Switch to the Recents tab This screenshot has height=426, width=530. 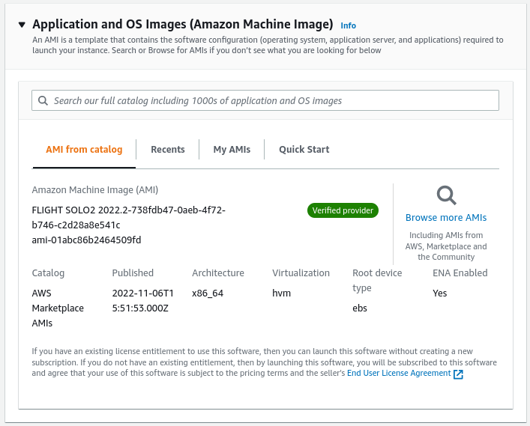(168, 149)
